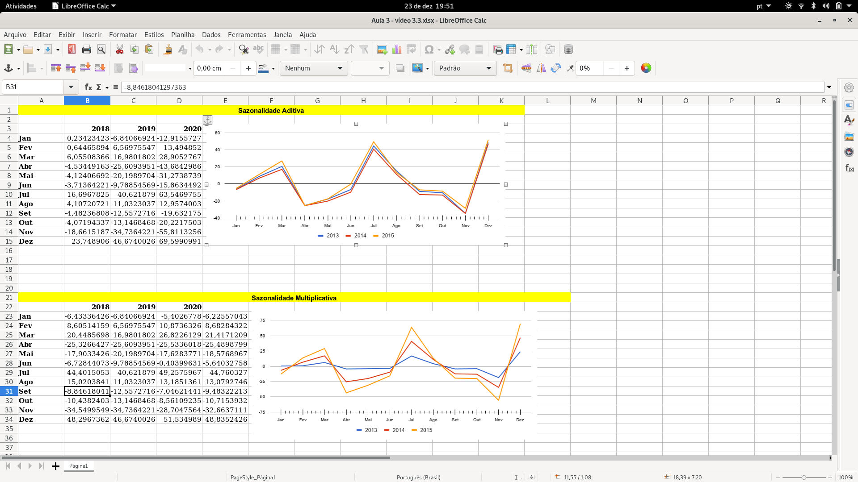This screenshot has width=858, height=482.
Task: Click the 100% zoom level
Action: coord(845,478)
